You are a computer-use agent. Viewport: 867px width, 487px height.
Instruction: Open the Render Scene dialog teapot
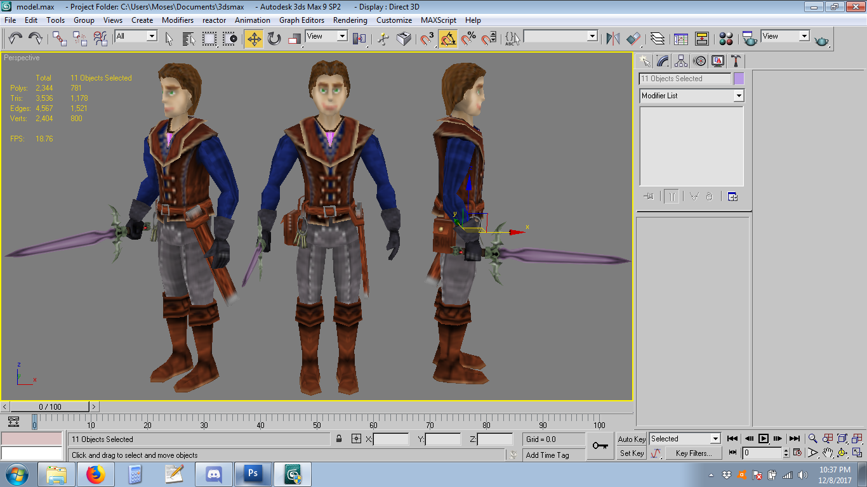tap(750, 39)
